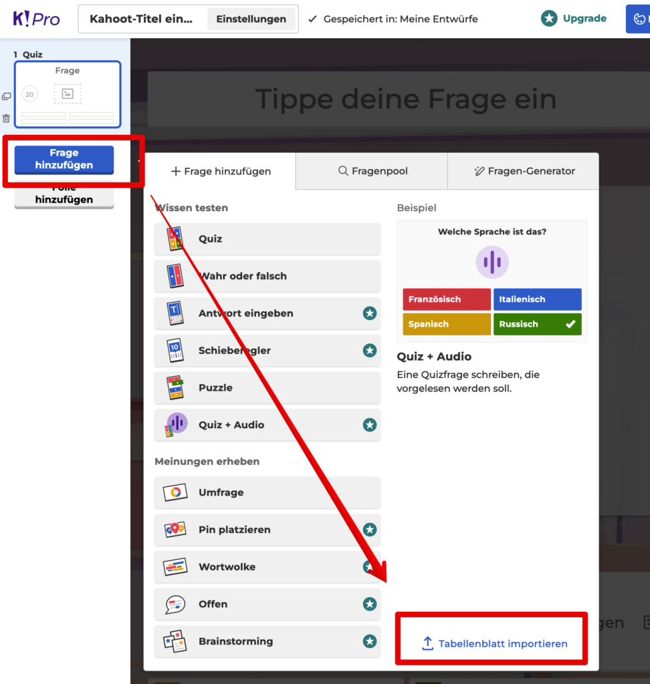Choose the Puzzle question type
The image size is (650, 684).
(x=267, y=388)
